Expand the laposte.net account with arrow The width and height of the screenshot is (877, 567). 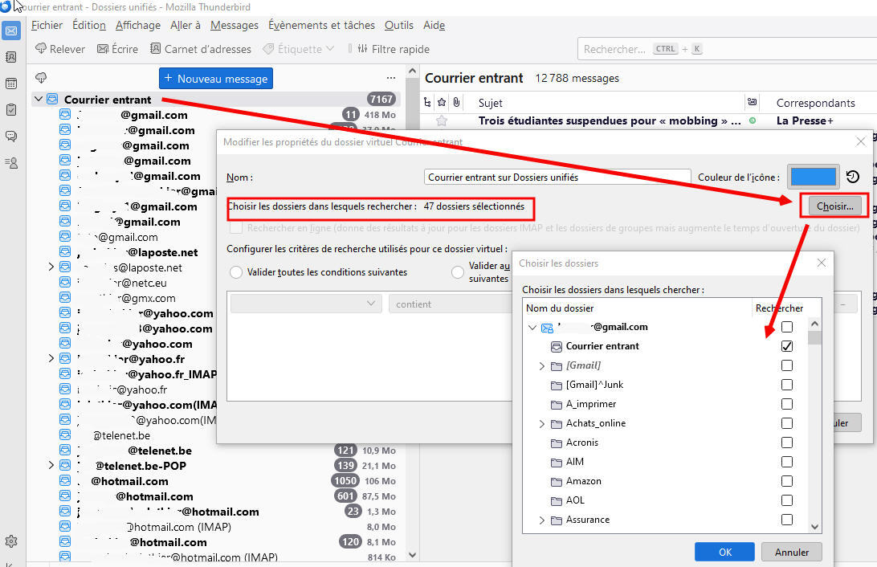51,267
